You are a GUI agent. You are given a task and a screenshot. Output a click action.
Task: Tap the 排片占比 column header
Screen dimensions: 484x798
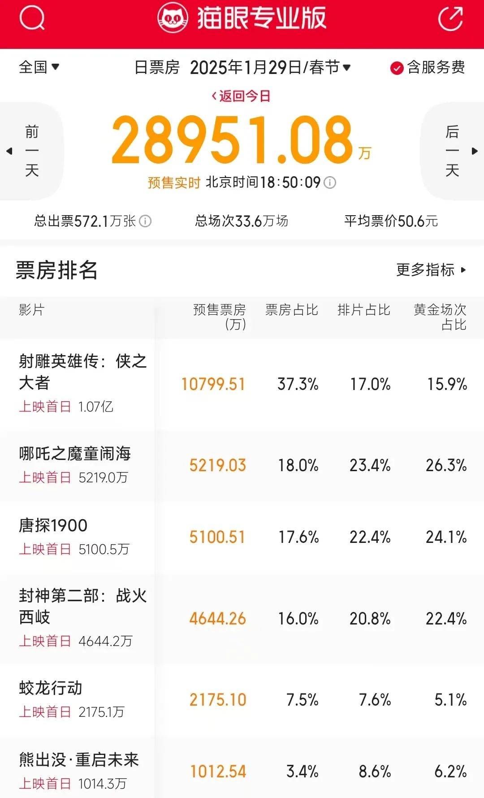363,310
